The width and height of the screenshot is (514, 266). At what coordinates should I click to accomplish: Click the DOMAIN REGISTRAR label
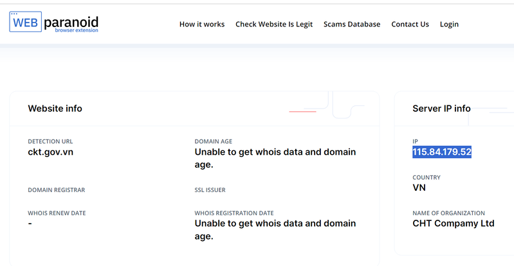pyautogui.click(x=57, y=190)
